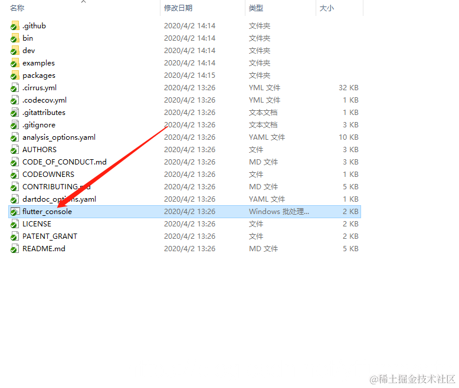Screen dimensions: 459x388
Task: Click the Windows 批处理 type cell
Action: point(279,212)
